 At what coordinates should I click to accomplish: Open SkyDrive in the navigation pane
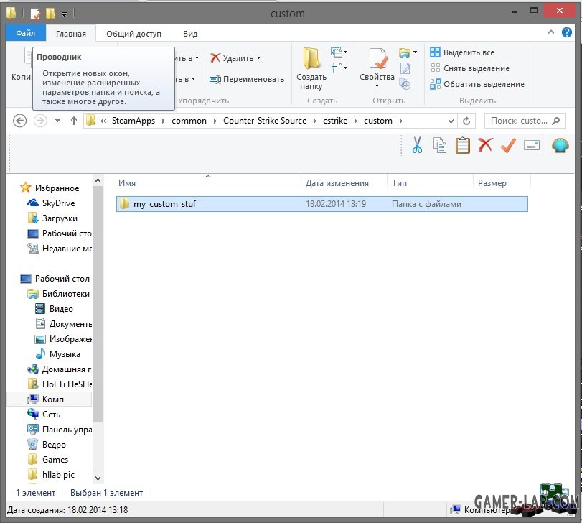pyautogui.click(x=51, y=203)
